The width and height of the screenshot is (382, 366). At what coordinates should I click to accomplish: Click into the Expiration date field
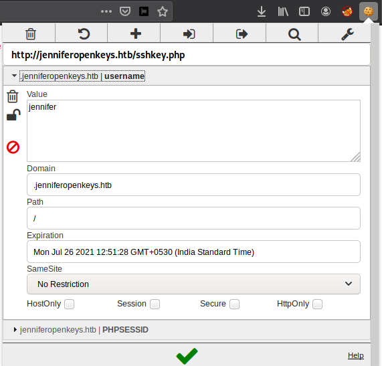[x=193, y=252]
